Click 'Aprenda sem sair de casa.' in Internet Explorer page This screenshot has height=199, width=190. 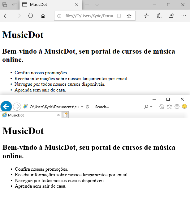[x=41, y=186]
